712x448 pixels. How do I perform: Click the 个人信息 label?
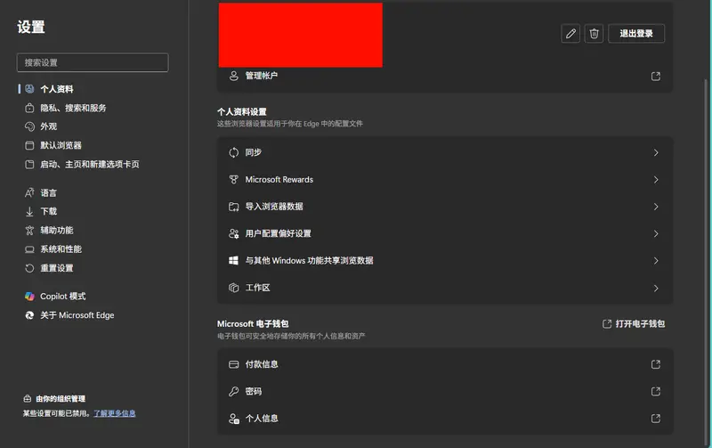pos(262,419)
